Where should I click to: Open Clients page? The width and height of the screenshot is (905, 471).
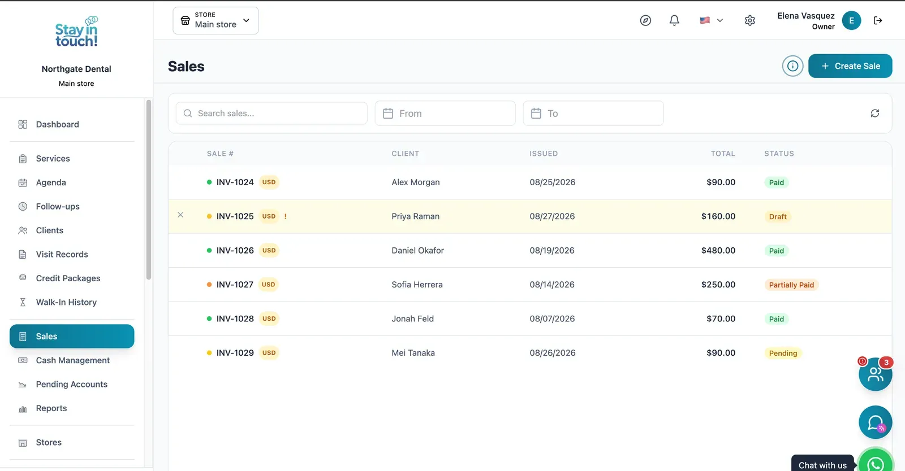click(72, 230)
